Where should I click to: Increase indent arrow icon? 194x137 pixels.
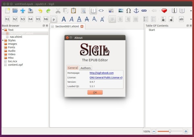point(171,19)
